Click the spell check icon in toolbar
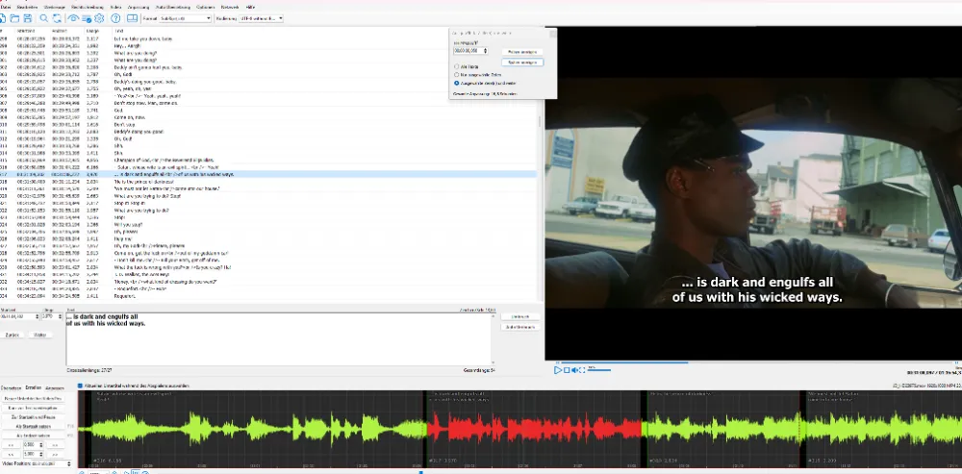The image size is (962, 474). click(x=87, y=18)
